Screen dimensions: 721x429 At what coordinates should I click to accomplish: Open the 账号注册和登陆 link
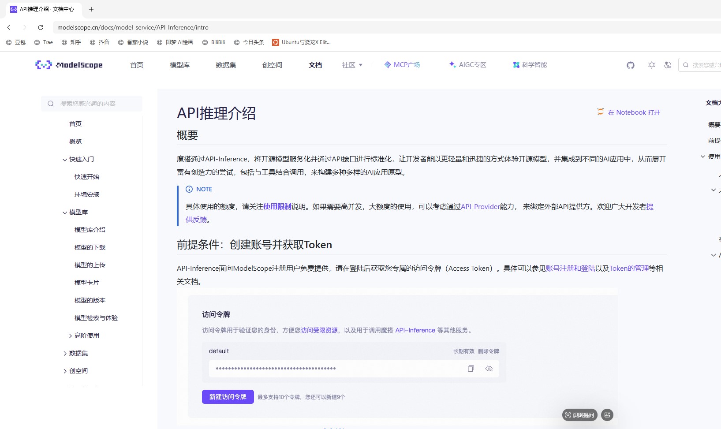[x=571, y=268]
